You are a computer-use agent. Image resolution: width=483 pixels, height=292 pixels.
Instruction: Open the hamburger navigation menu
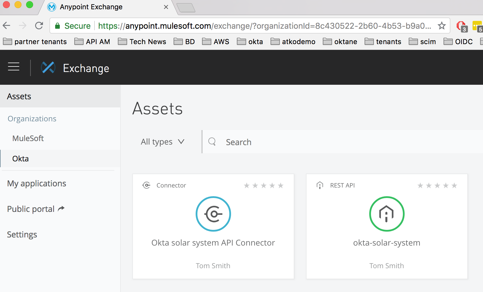tap(14, 67)
